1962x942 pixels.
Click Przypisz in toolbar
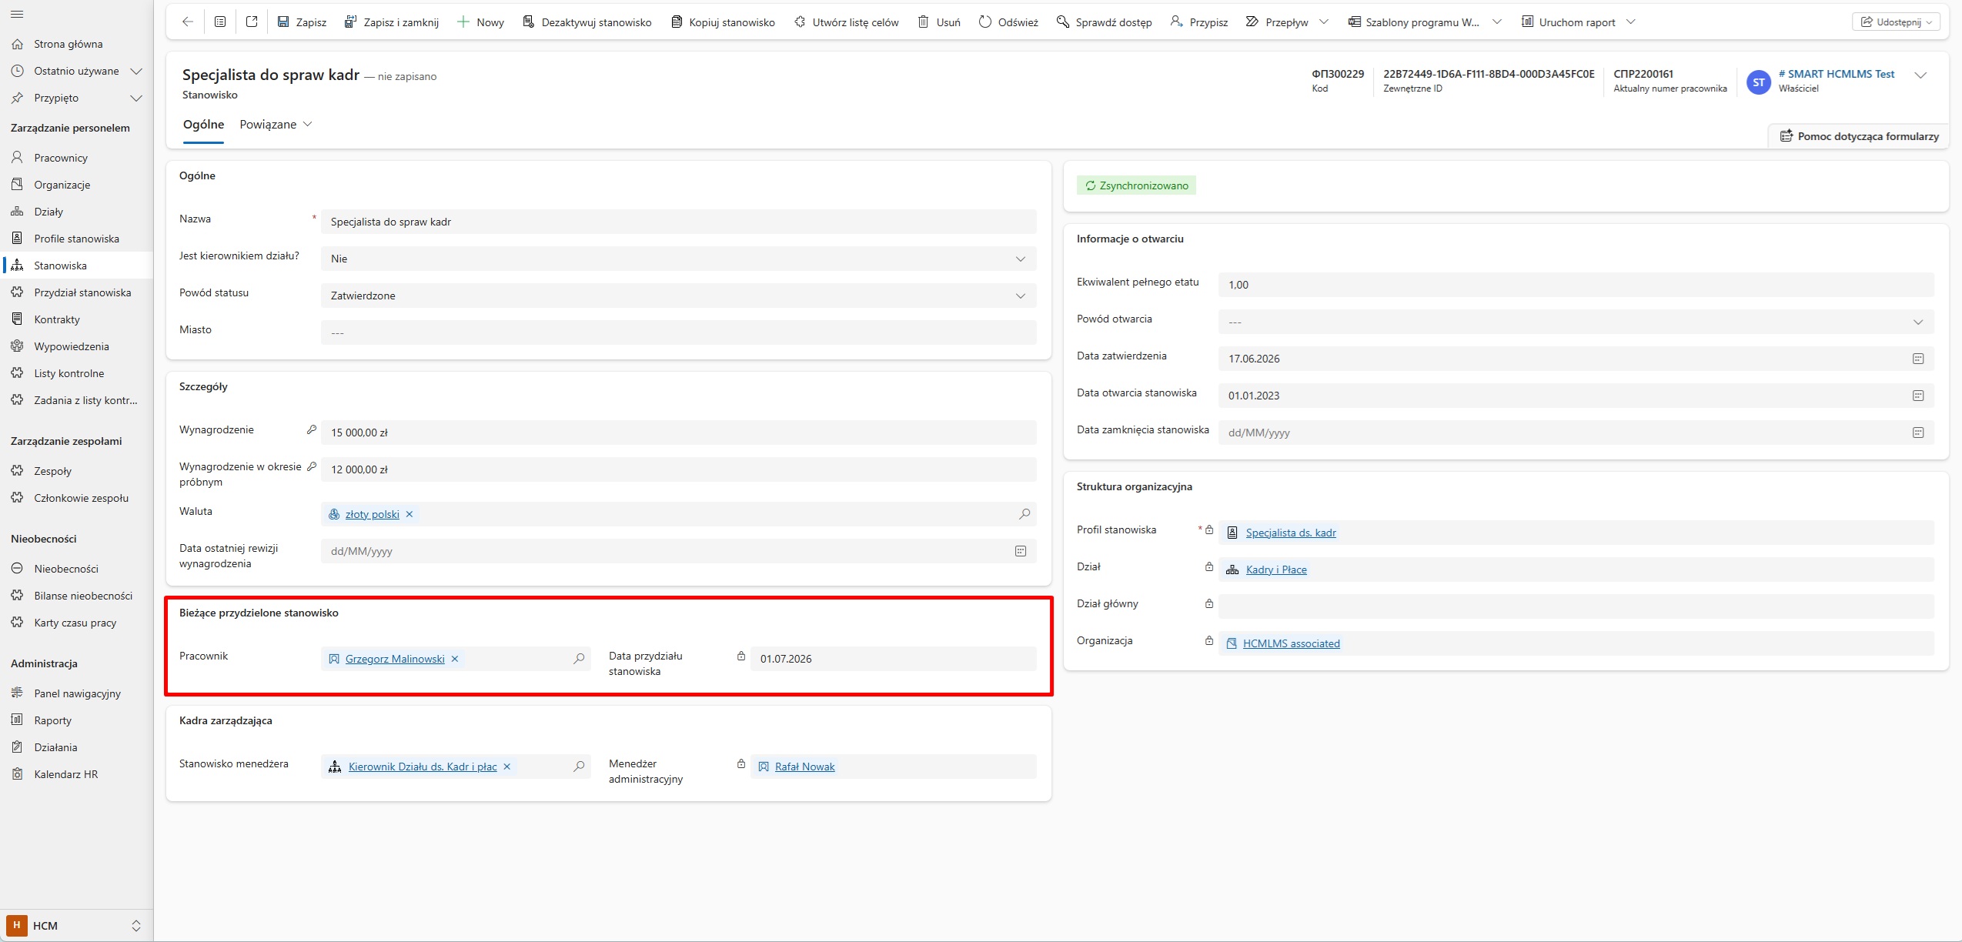click(x=1199, y=22)
